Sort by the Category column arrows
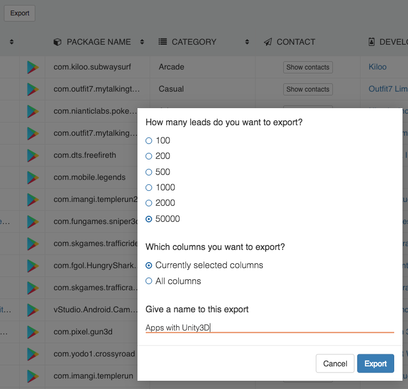The image size is (408, 389). point(247,42)
